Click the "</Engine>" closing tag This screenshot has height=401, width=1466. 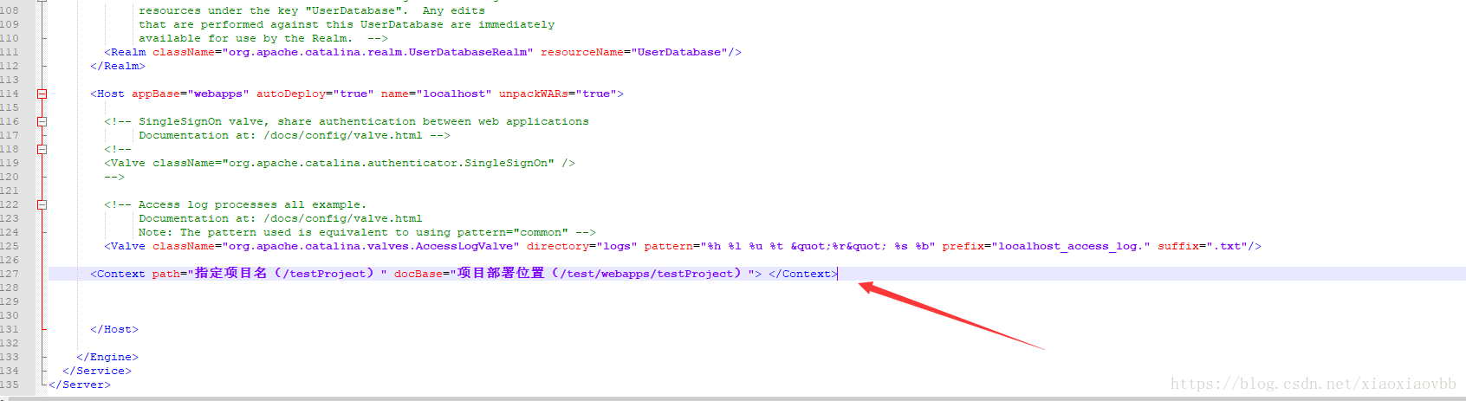point(107,357)
